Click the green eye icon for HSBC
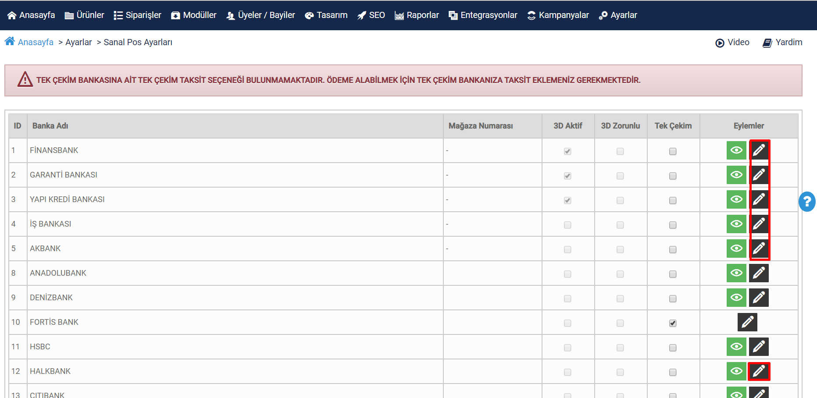 click(x=737, y=347)
